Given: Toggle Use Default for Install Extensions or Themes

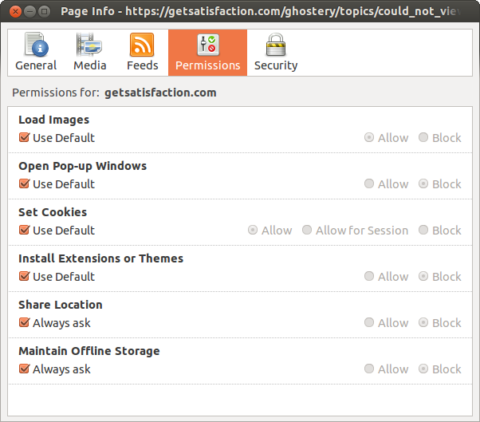Looking at the screenshot, I should (x=24, y=277).
